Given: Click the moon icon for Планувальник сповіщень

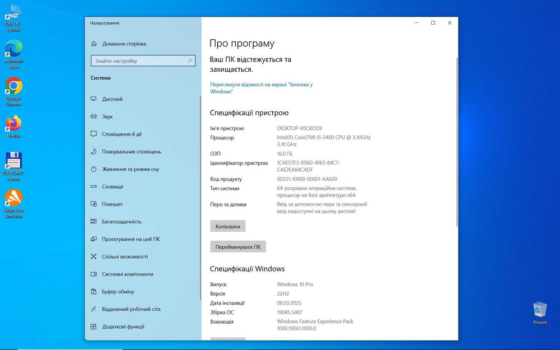Looking at the screenshot, I should point(94,151).
